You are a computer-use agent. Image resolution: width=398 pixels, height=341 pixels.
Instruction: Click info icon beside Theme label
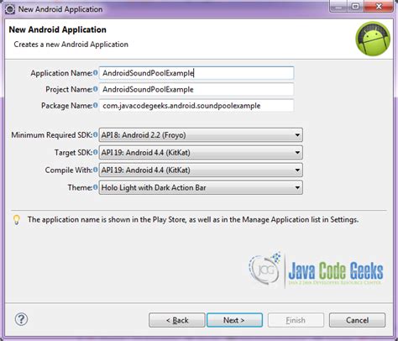point(96,187)
